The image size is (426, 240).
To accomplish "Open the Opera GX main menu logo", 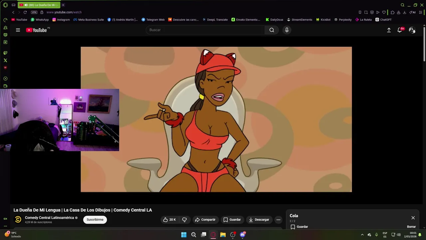I will coord(5,5).
